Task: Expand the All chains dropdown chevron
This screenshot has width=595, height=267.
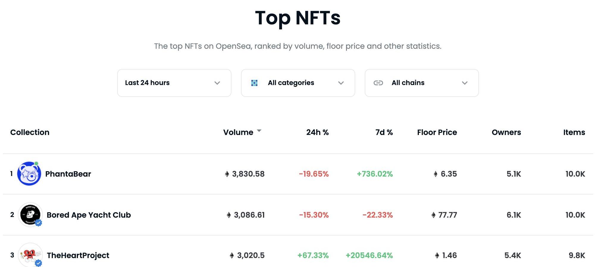Action: tap(465, 83)
